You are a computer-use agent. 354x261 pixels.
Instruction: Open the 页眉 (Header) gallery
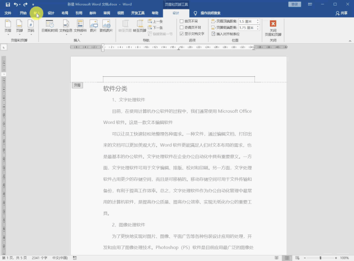click(8, 27)
